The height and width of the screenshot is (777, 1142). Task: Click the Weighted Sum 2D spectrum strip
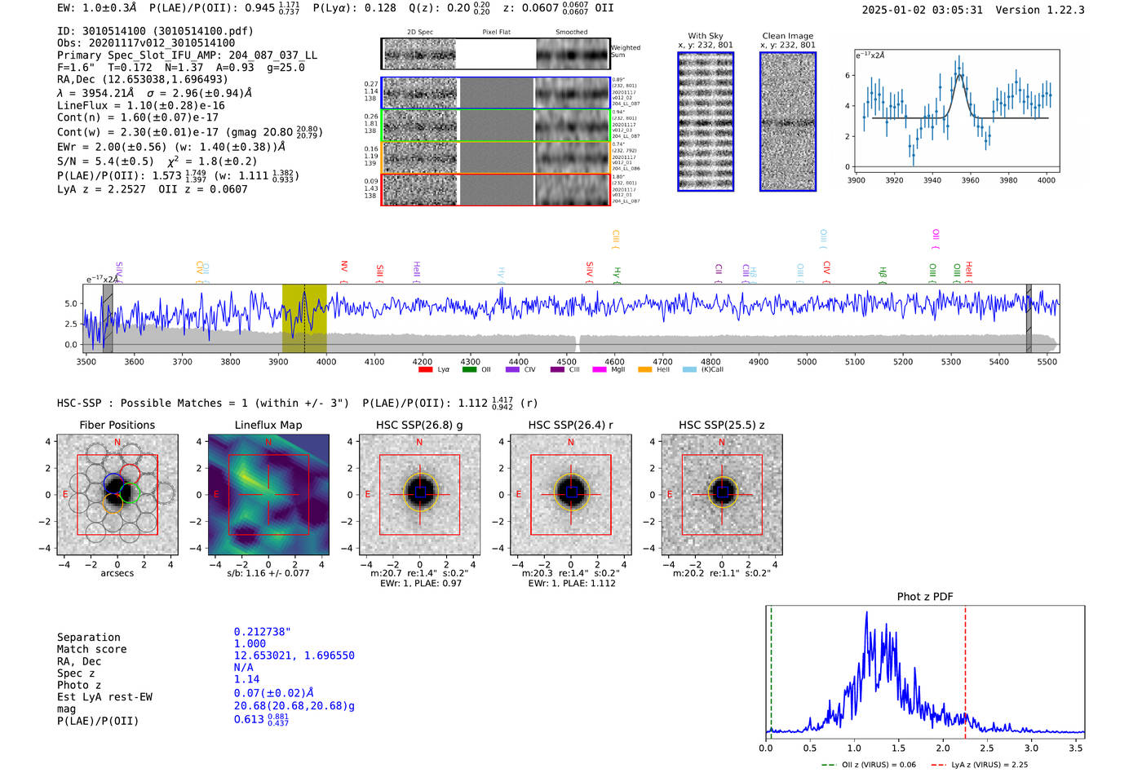[x=496, y=54]
